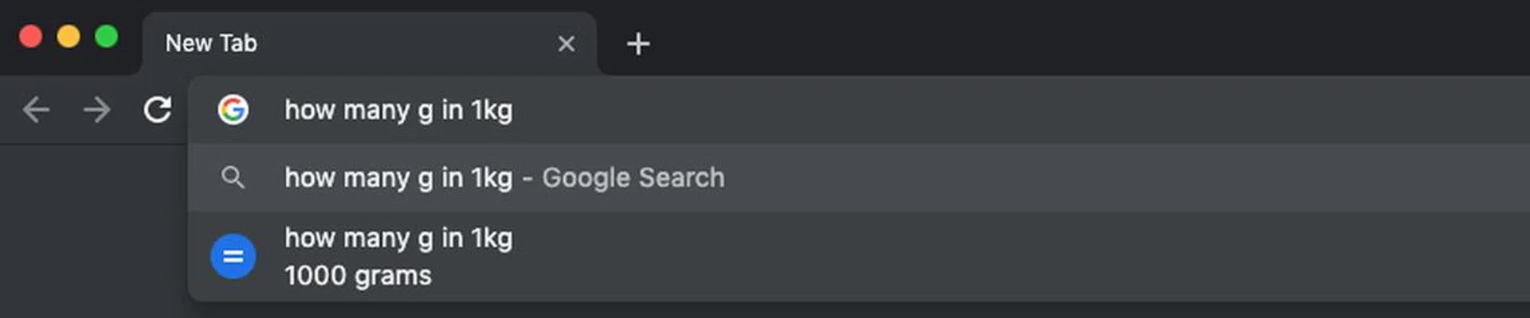Select the 1000 grams answer suggestion
1530x318 pixels.
(x=358, y=276)
